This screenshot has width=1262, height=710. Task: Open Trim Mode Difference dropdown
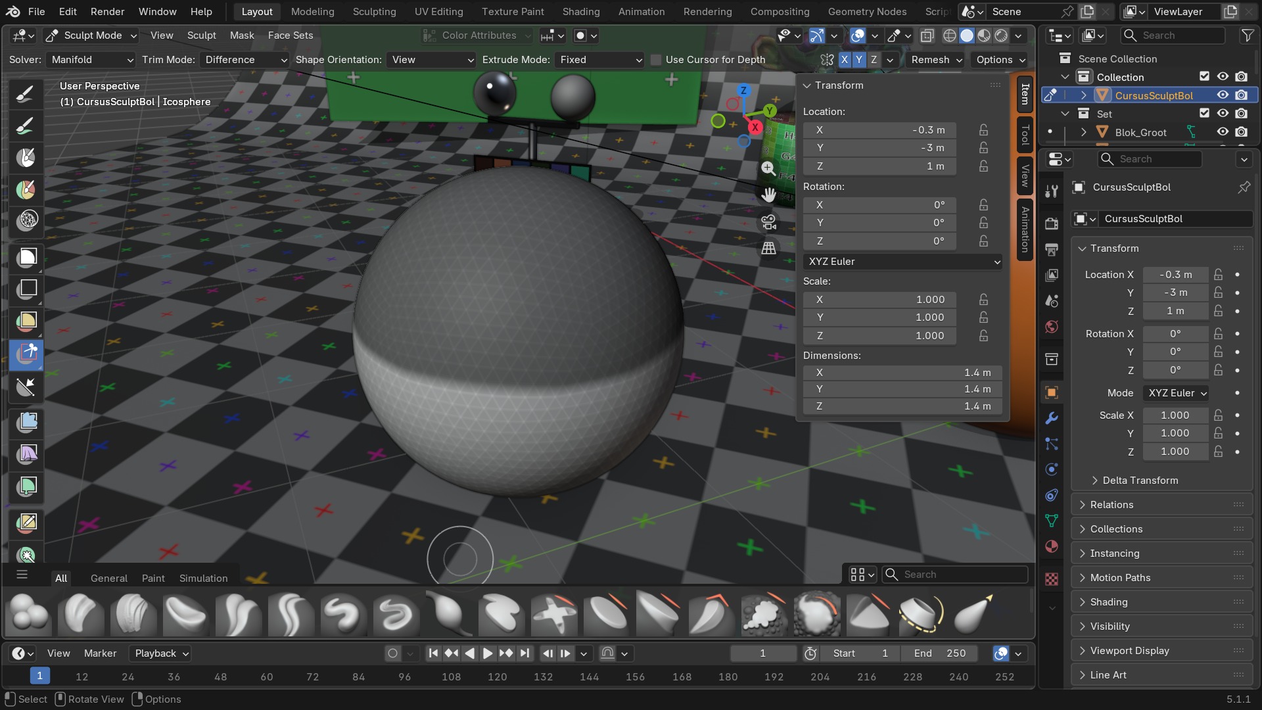[x=245, y=60]
